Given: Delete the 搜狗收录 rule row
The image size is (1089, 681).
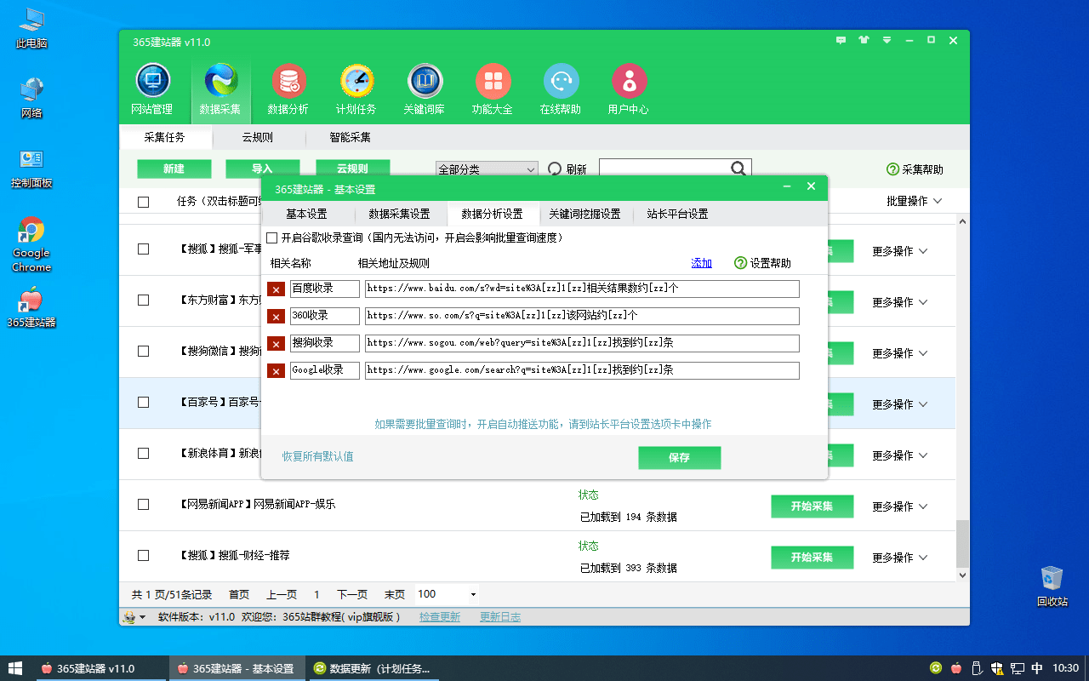Looking at the screenshot, I should pos(276,344).
